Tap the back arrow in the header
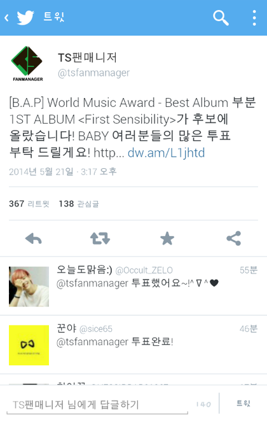The width and height of the screenshot is (267, 421). pos(7,18)
